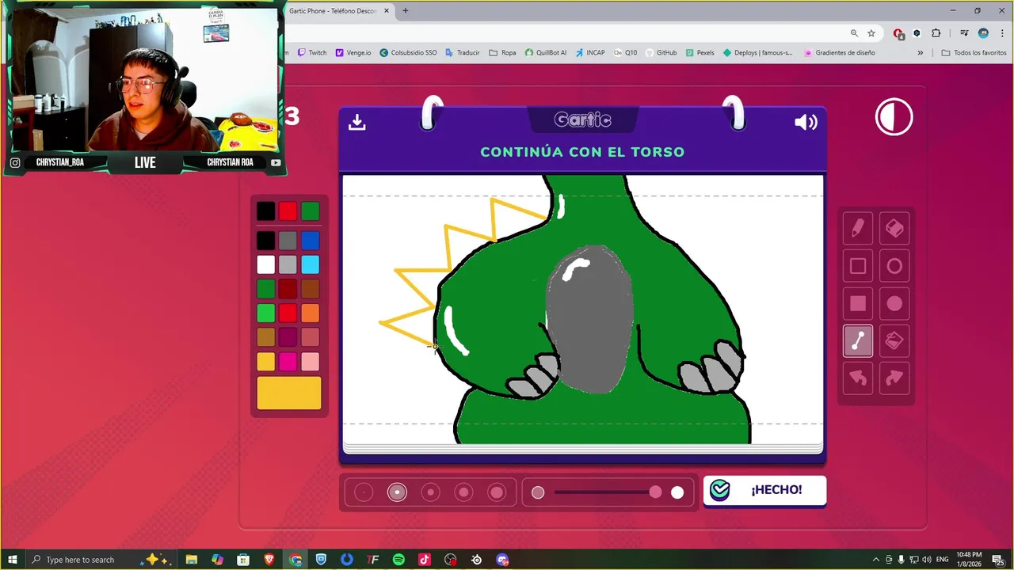Select the empty rectangle shape tool

[x=858, y=266]
